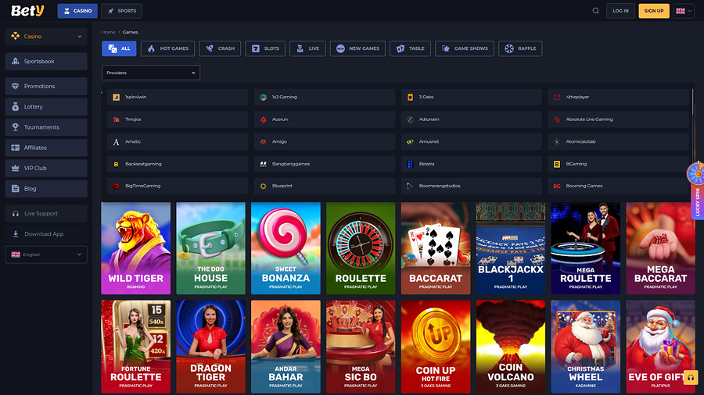Select the Booming Games provider icon
Screen dimensions: 704x395
pos(557,187)
